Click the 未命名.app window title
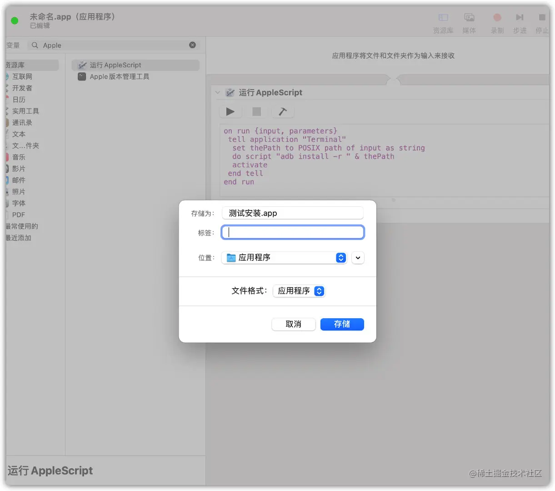The height and width of the screenshot is (491, 555). [73, 17]
